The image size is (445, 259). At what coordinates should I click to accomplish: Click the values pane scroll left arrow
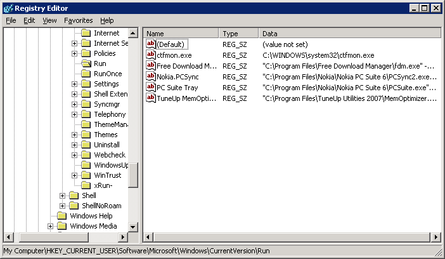pos(148,237)
